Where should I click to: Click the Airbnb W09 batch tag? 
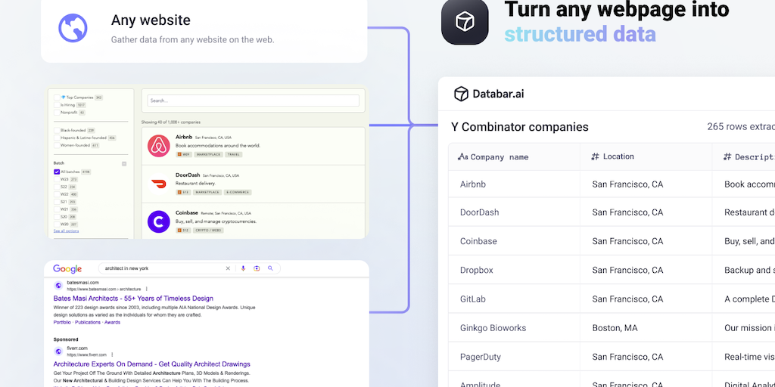[x=183, y=154]
